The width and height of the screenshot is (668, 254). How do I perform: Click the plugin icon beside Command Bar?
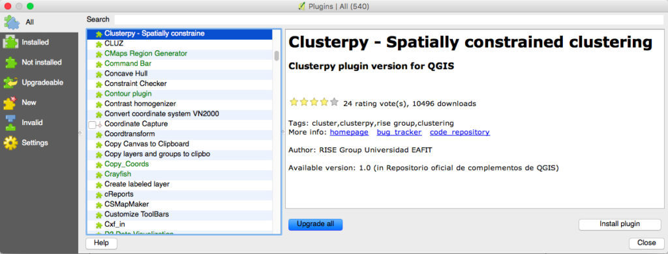click(x=99, y=64)
